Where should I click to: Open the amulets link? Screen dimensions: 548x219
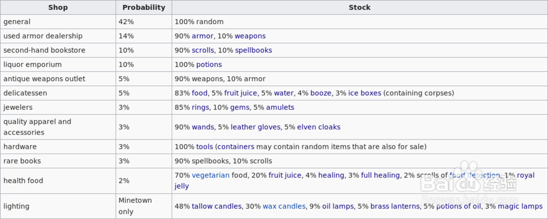coord(280,108)
